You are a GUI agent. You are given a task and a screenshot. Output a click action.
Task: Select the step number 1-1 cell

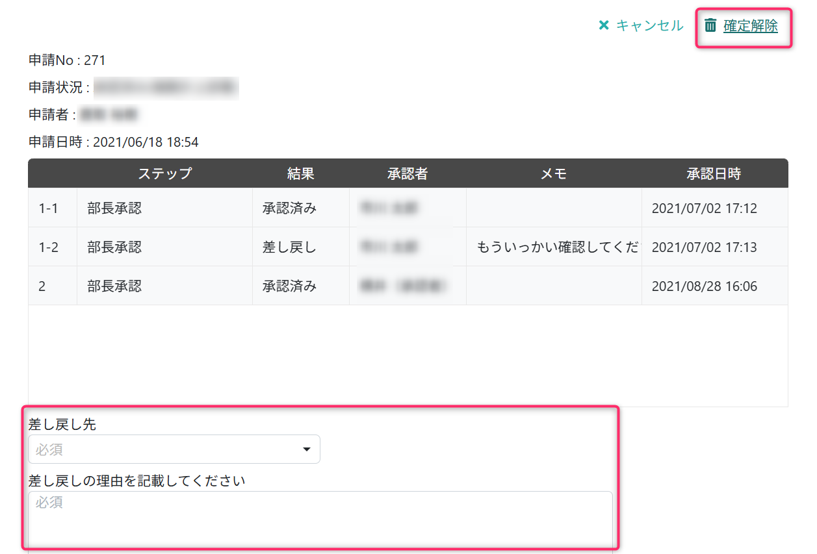[x=49, y=208]
